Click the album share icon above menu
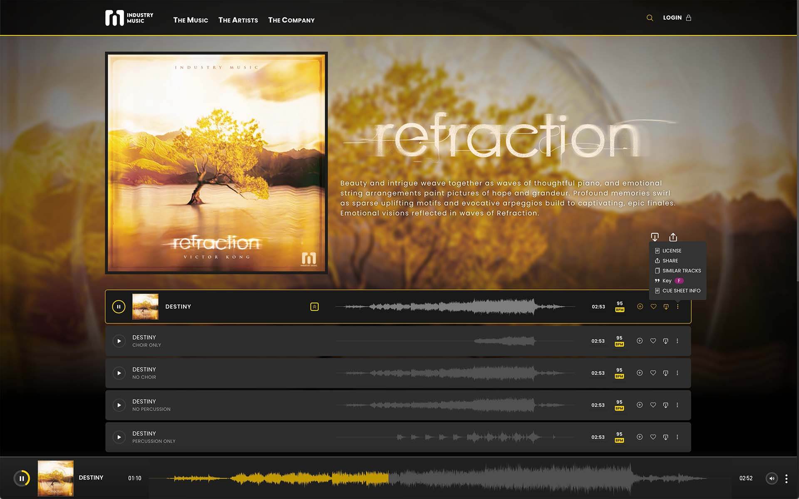Viewport: 799px width, 499px height. click(673, 237)
